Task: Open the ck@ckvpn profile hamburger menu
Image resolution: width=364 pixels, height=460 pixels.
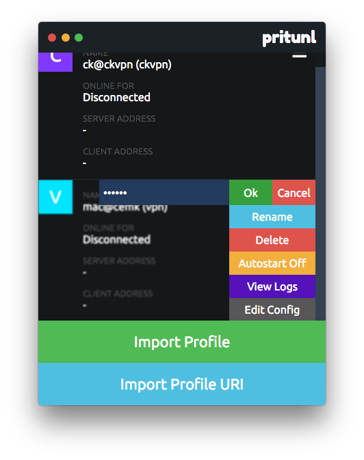Action: tap(300, 55)
